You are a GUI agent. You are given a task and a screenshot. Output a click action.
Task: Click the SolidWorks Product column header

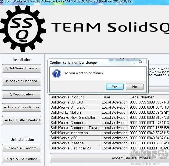coord(75,97)
